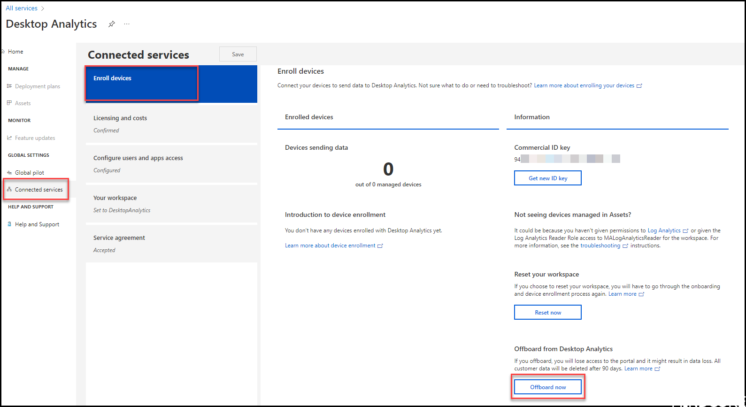Screen dimensions: 746x407
Task: Click the Save button
Action: [238, 54]
